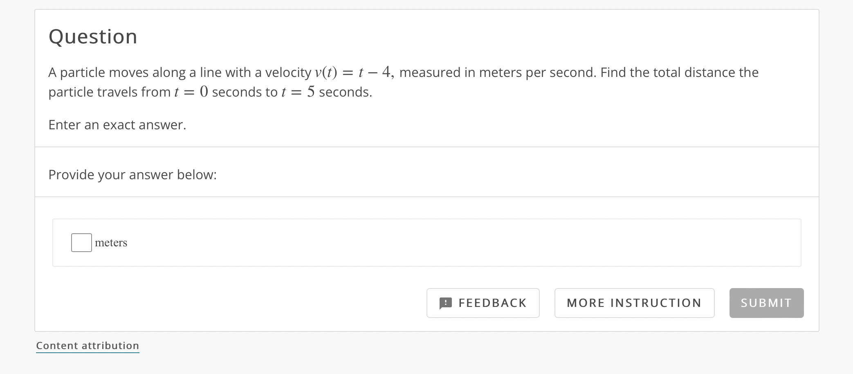This screenshot has height=374, width=853.
Task: Click the 'Provide your answer below:' label
Action: [132, 175]
